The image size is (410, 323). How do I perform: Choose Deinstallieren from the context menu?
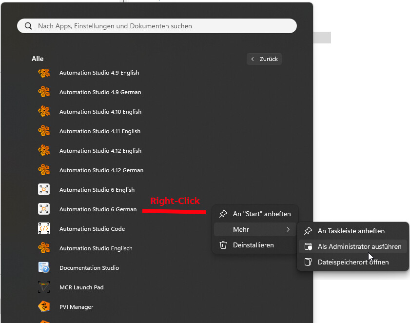[255, 245]
